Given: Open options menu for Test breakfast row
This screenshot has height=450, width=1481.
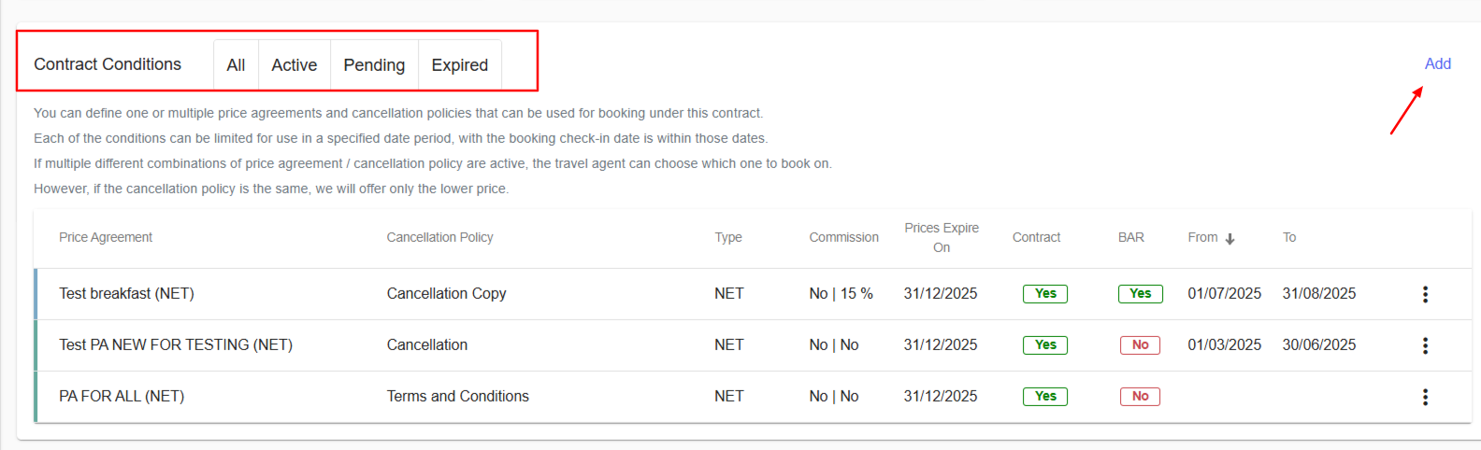Looking at the screenshot, I should click(x=1425, y=294).
